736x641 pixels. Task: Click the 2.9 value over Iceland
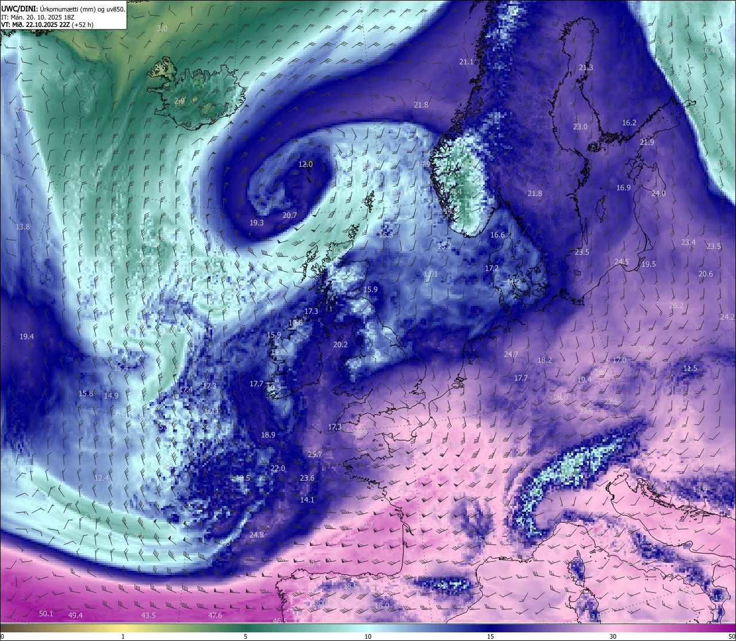pos(179,101)
